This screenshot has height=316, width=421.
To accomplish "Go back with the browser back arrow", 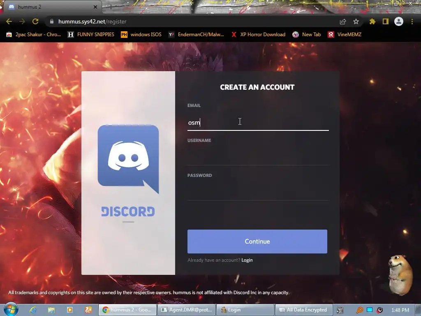I will pyautogui.click(x=9, y=21).
